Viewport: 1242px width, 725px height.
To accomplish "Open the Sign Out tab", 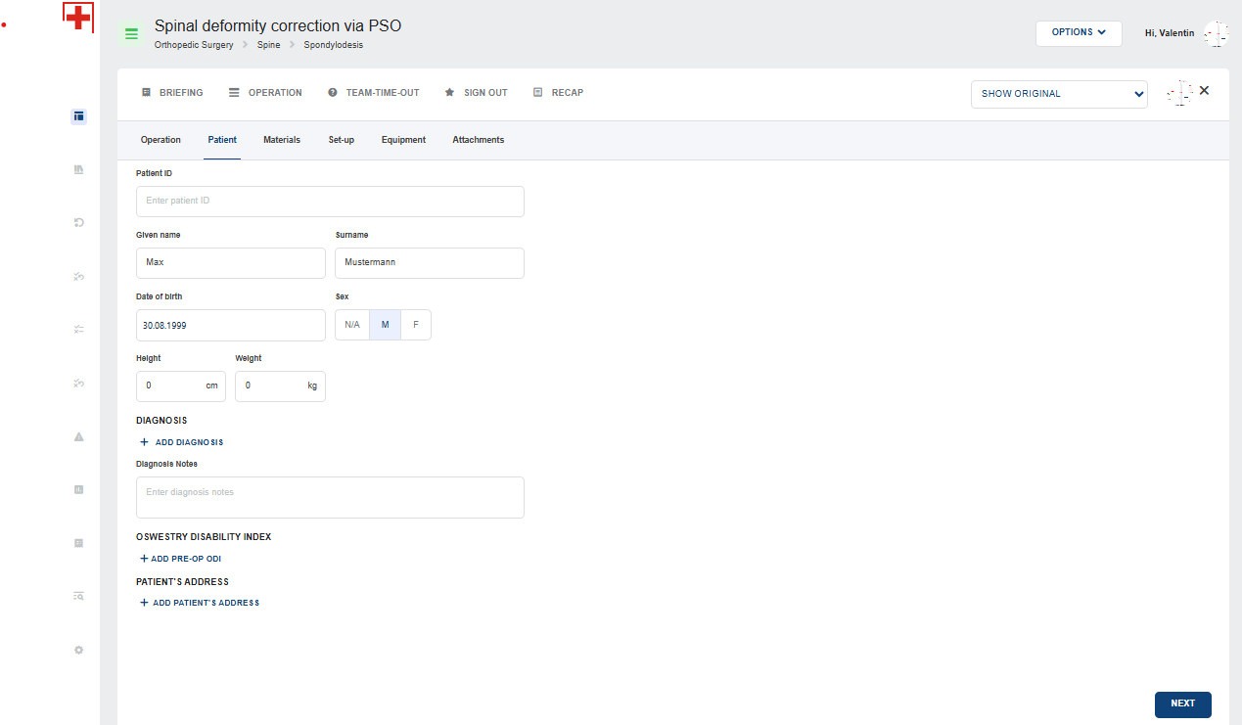I will (x=476, y=93).
